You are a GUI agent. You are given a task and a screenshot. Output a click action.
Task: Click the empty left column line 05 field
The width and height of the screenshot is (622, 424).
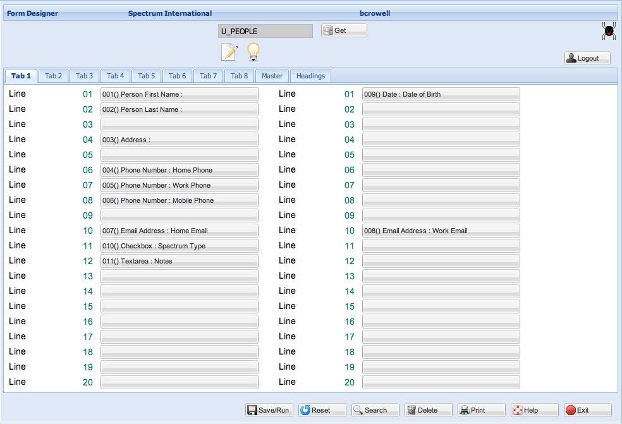[180, 155]
